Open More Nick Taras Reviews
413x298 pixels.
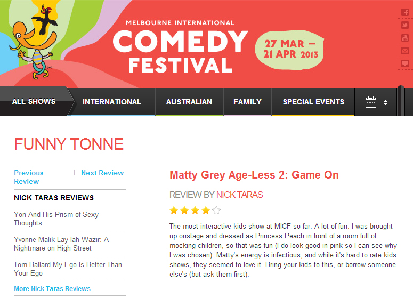click(52, 289)
